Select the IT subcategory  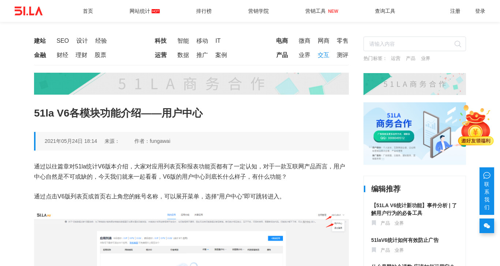pos(218,41)
